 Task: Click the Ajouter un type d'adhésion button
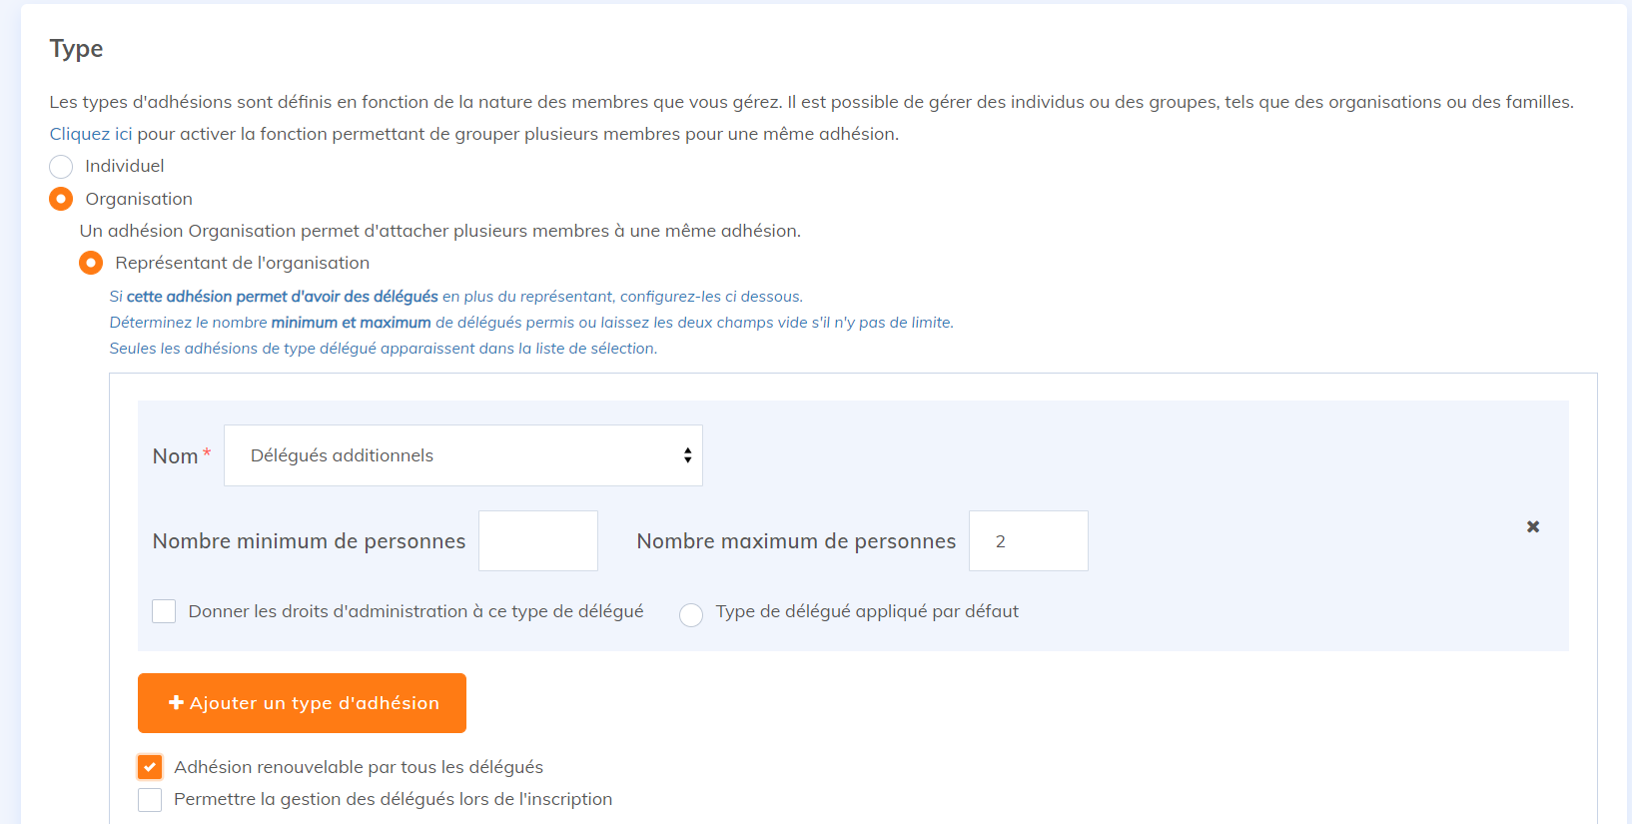tap(302, 703)
